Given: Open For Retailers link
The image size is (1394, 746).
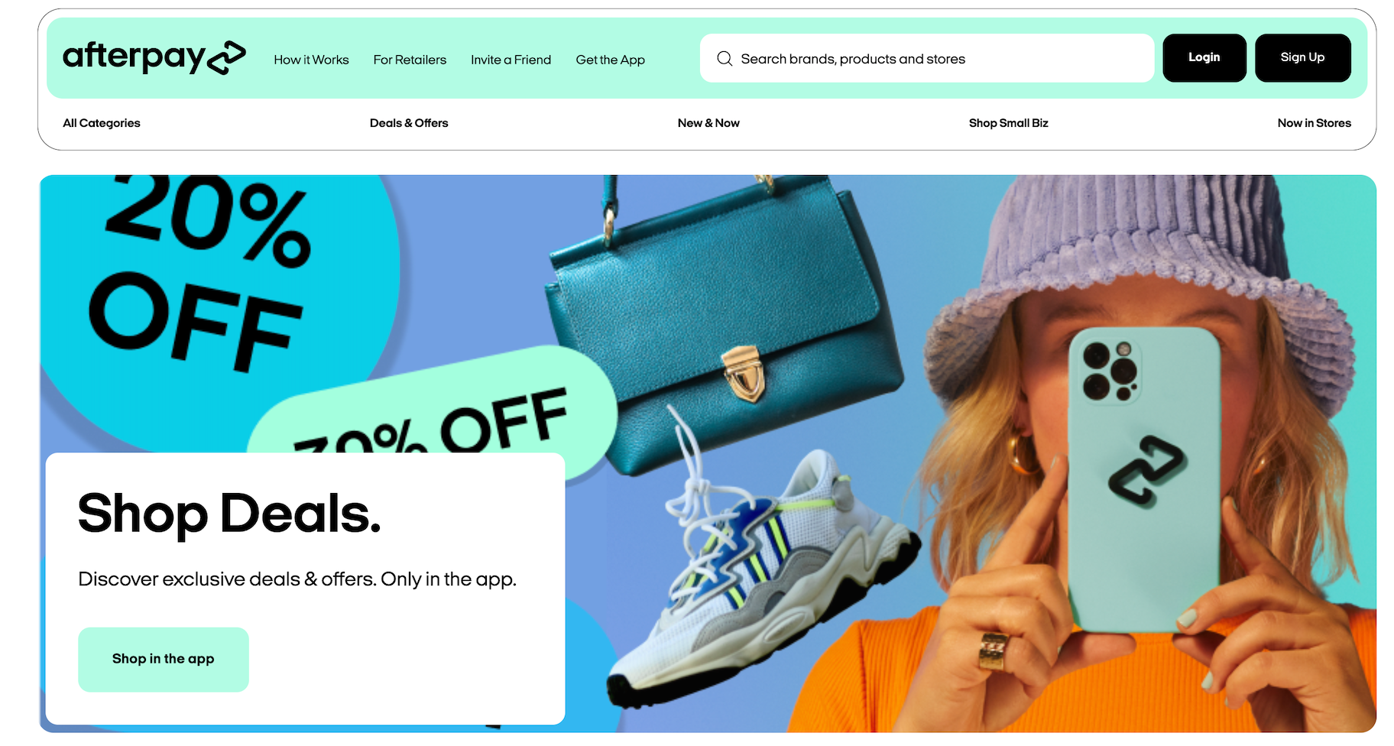Looking at the screenshot, I should [410, 60].
